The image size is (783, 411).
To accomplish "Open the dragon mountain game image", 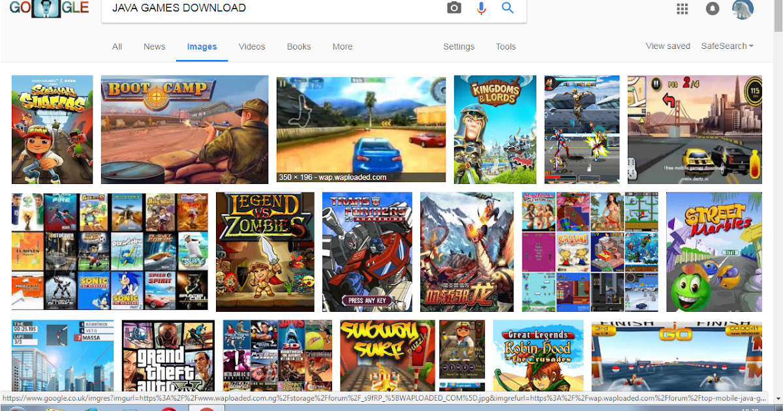I will pyautogui.click(x=467, y=252).
